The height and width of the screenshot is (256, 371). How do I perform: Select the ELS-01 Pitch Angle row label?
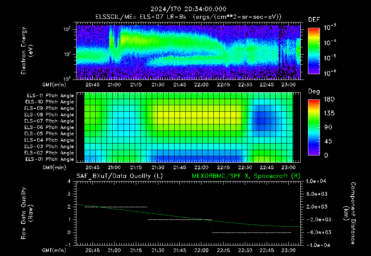pos(50,159)
